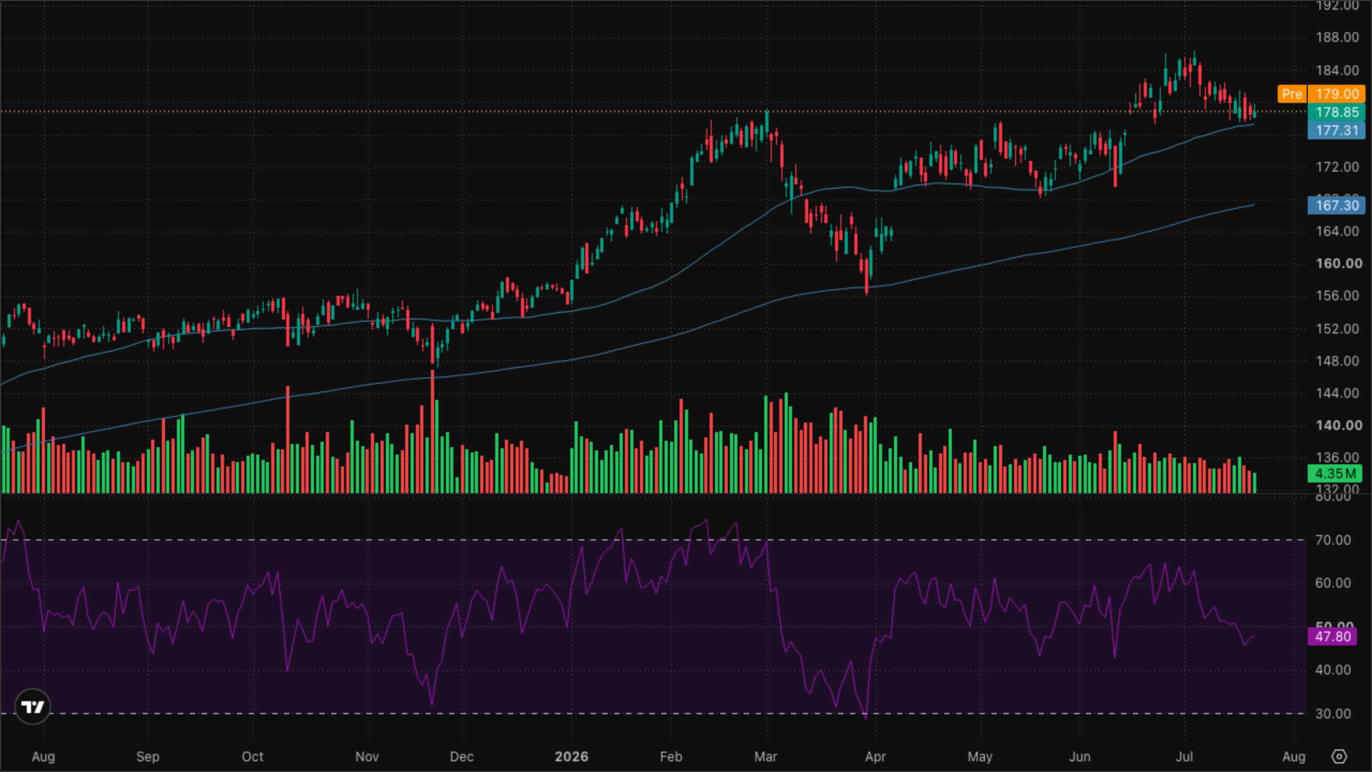Click the 136.00 price axis label
1372x772 pixels.
1337,457
